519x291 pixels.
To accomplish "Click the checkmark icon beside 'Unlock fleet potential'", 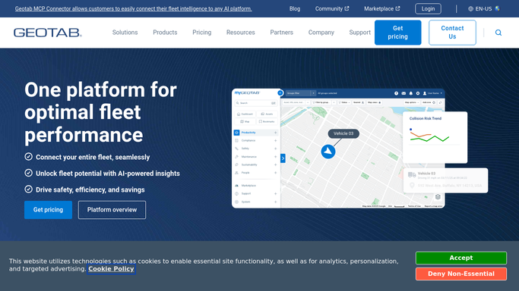I will tap(28, 173).
